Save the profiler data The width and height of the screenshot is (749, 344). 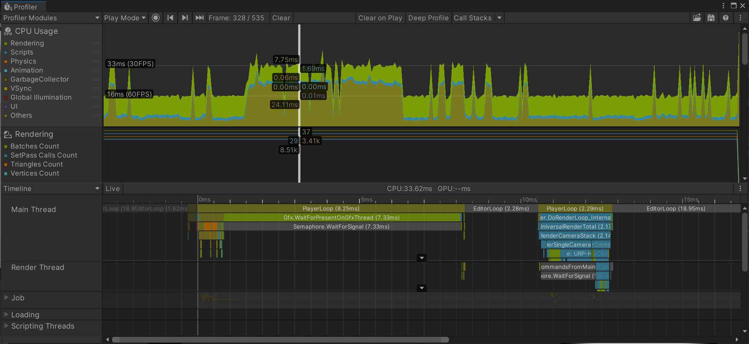coord(711,18)
